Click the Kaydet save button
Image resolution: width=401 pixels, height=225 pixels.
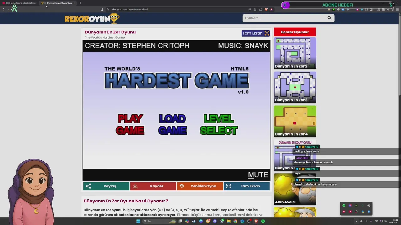pyautogui.click(x=153, y=186)
